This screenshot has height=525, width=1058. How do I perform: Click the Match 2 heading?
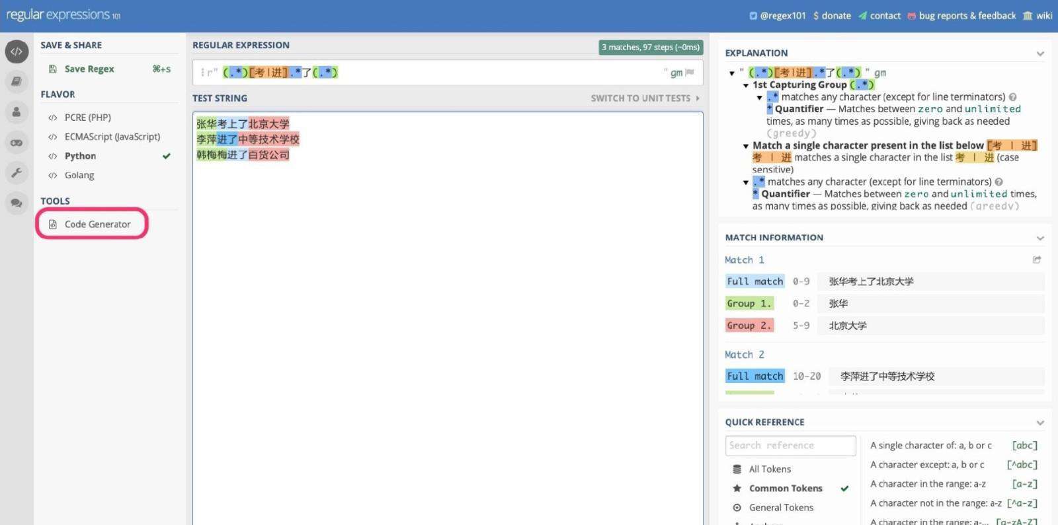(745, 355)
